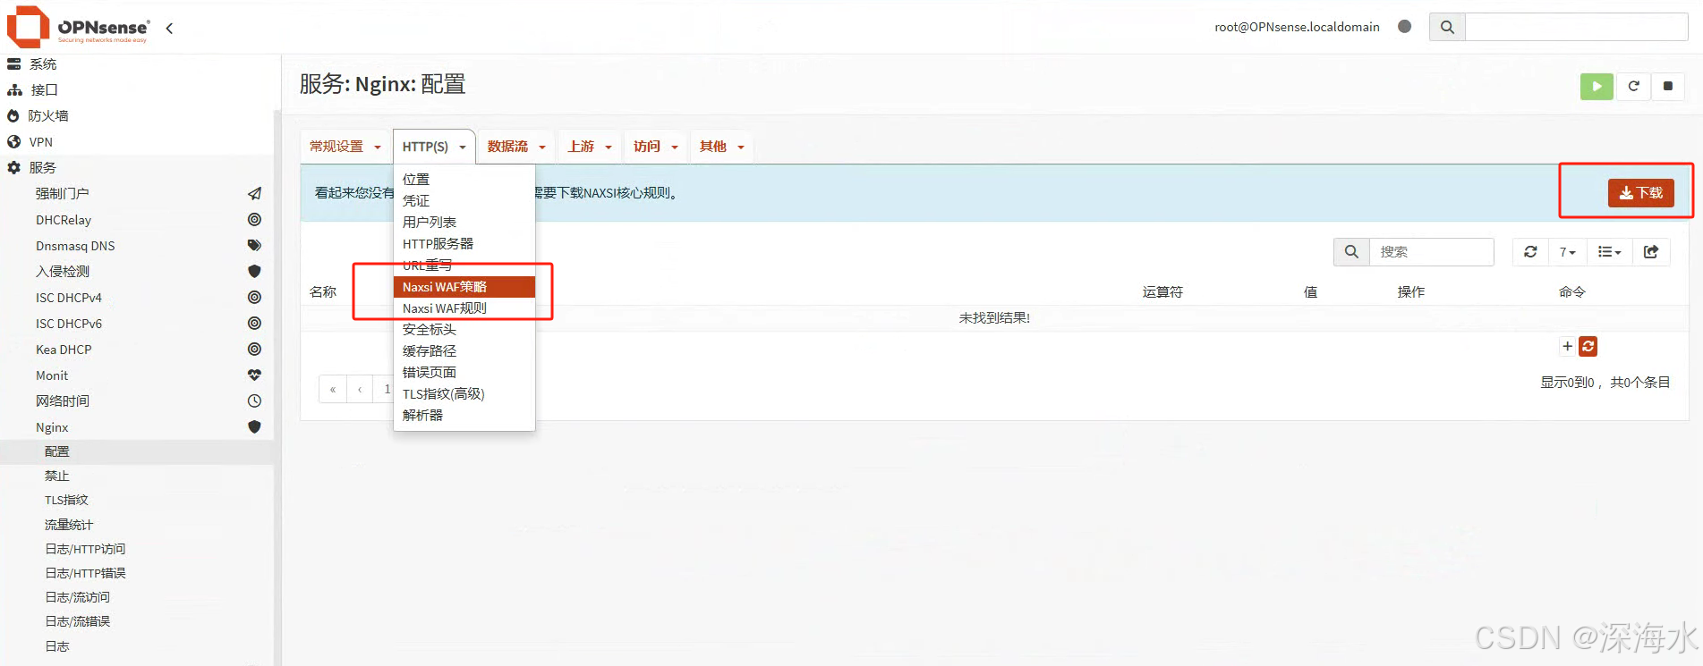Open 日志/流访问 log page
Image resolution: width=1703 pixels, height=666 pixels.
point(78,597)
